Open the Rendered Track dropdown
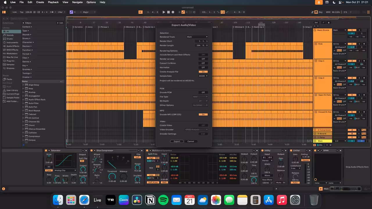Screen dimensions: 372x209 pos(197,37)
